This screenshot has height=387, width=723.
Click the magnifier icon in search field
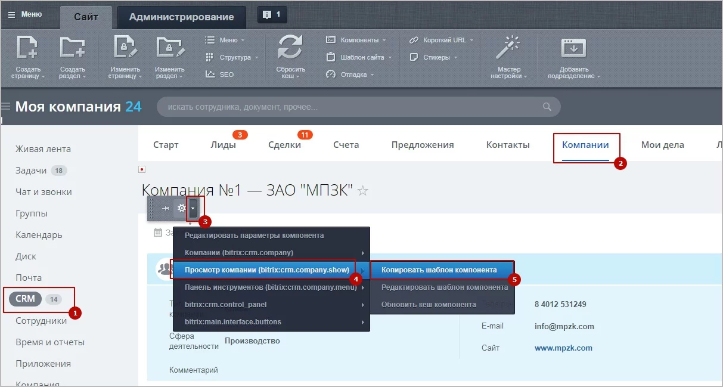[x=547, y=107]
